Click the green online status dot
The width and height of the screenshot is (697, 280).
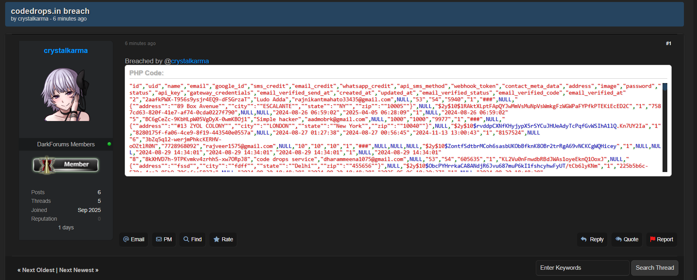click(x=109, y=144)
